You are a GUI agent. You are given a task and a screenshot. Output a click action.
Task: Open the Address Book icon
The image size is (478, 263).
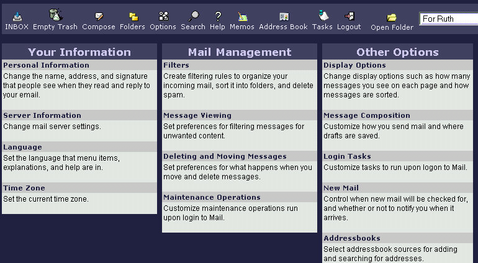pyautogui.click(x=283, y=17)
